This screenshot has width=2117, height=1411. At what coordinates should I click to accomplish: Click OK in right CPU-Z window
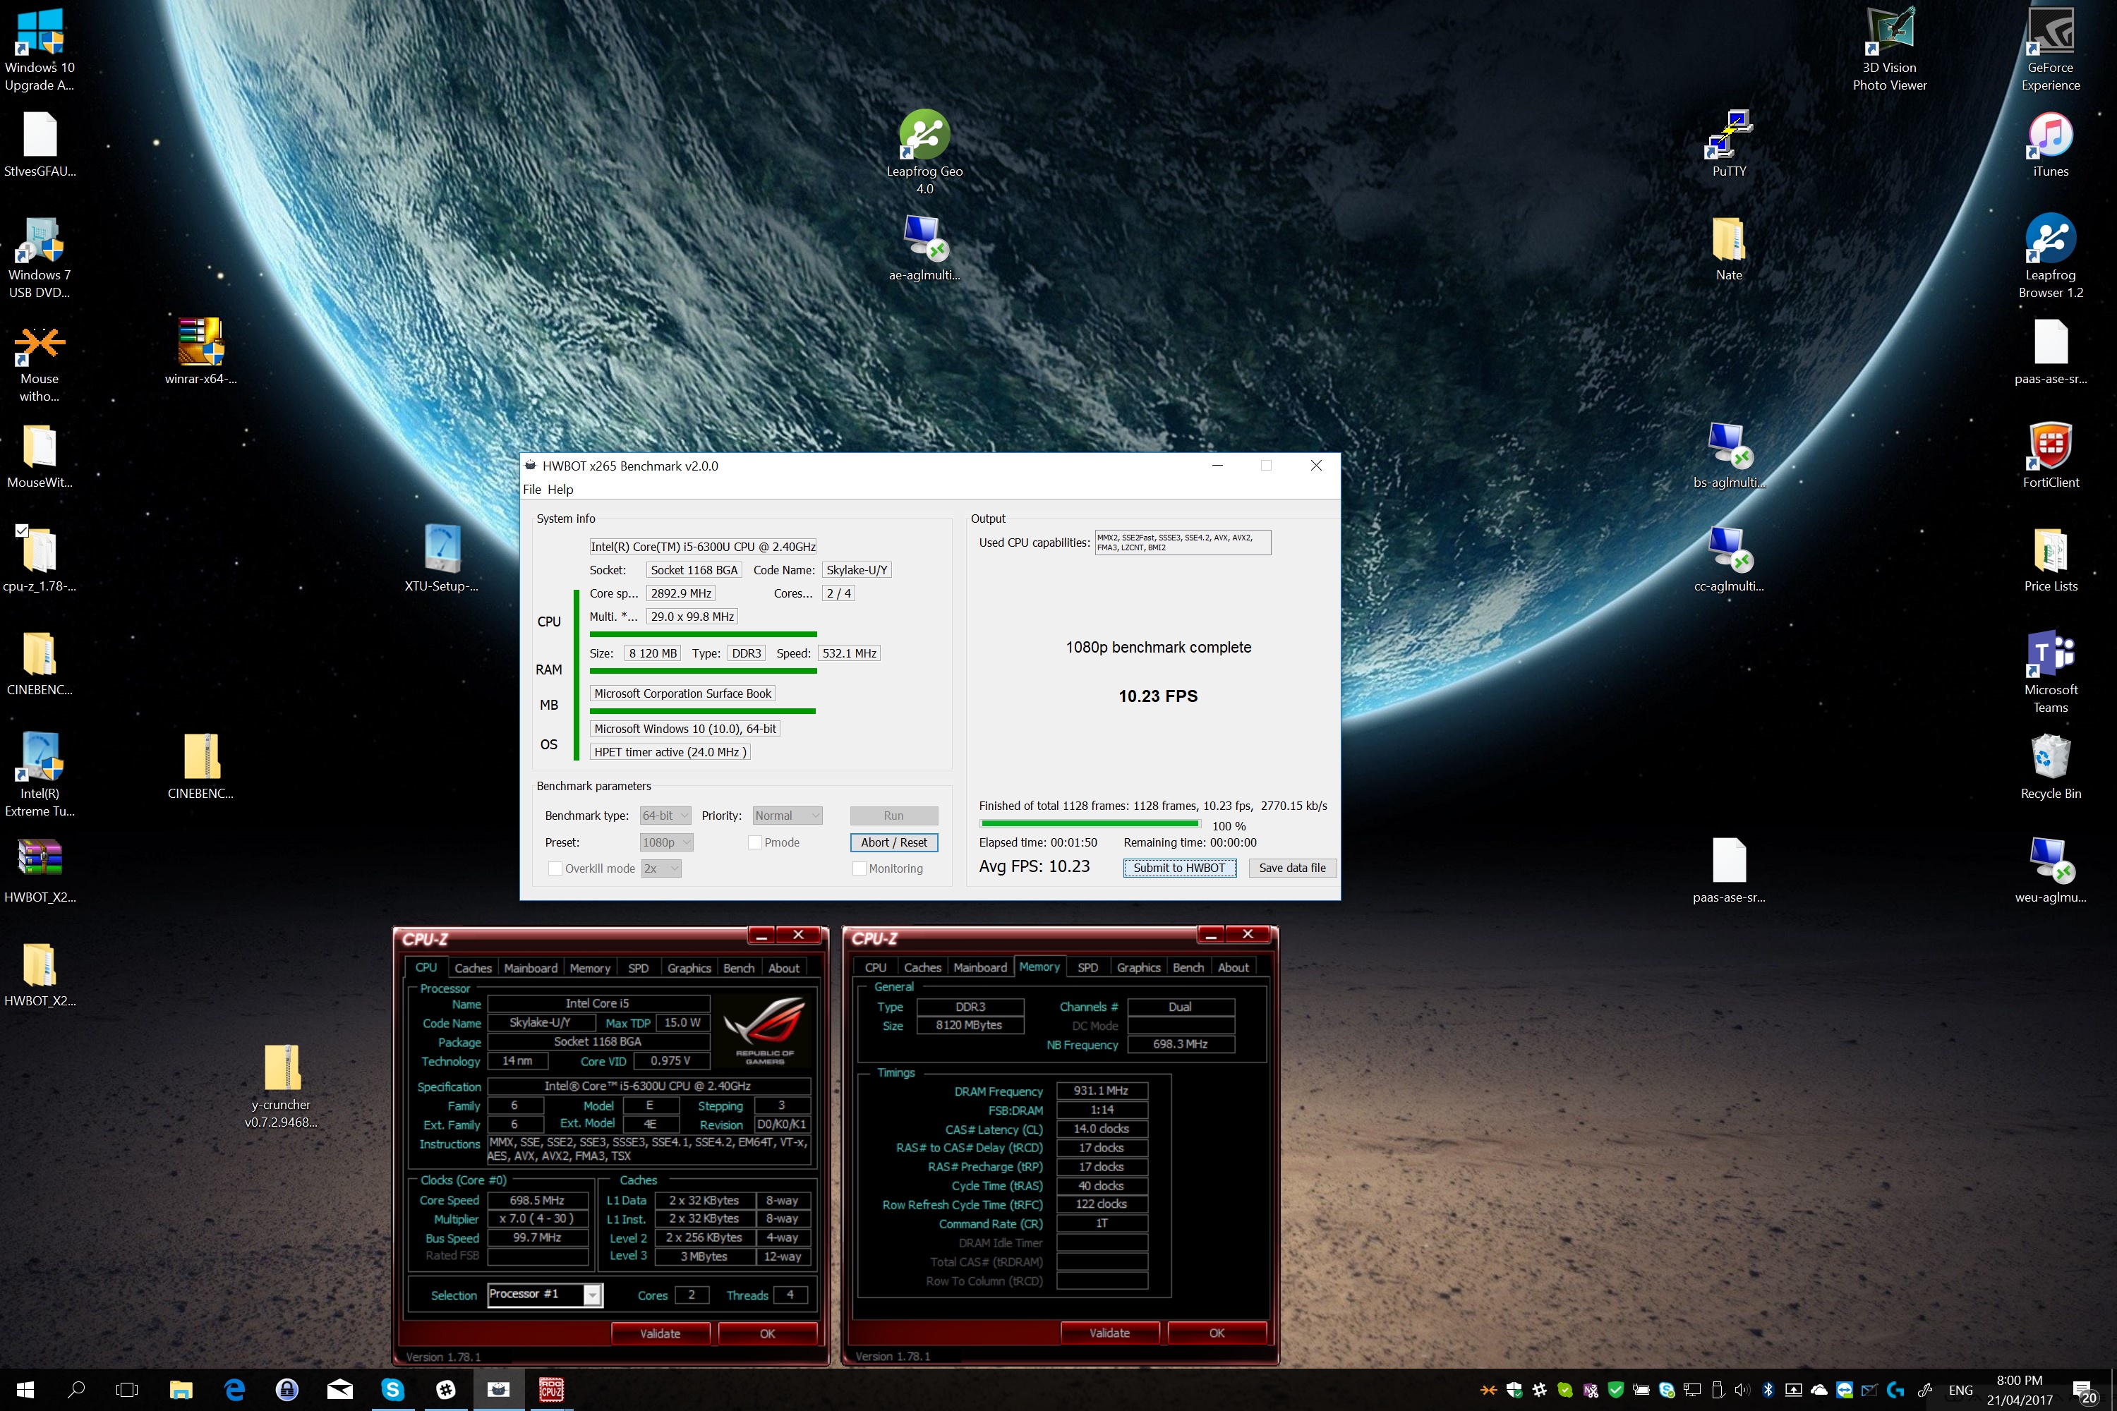point(1216,1333)
